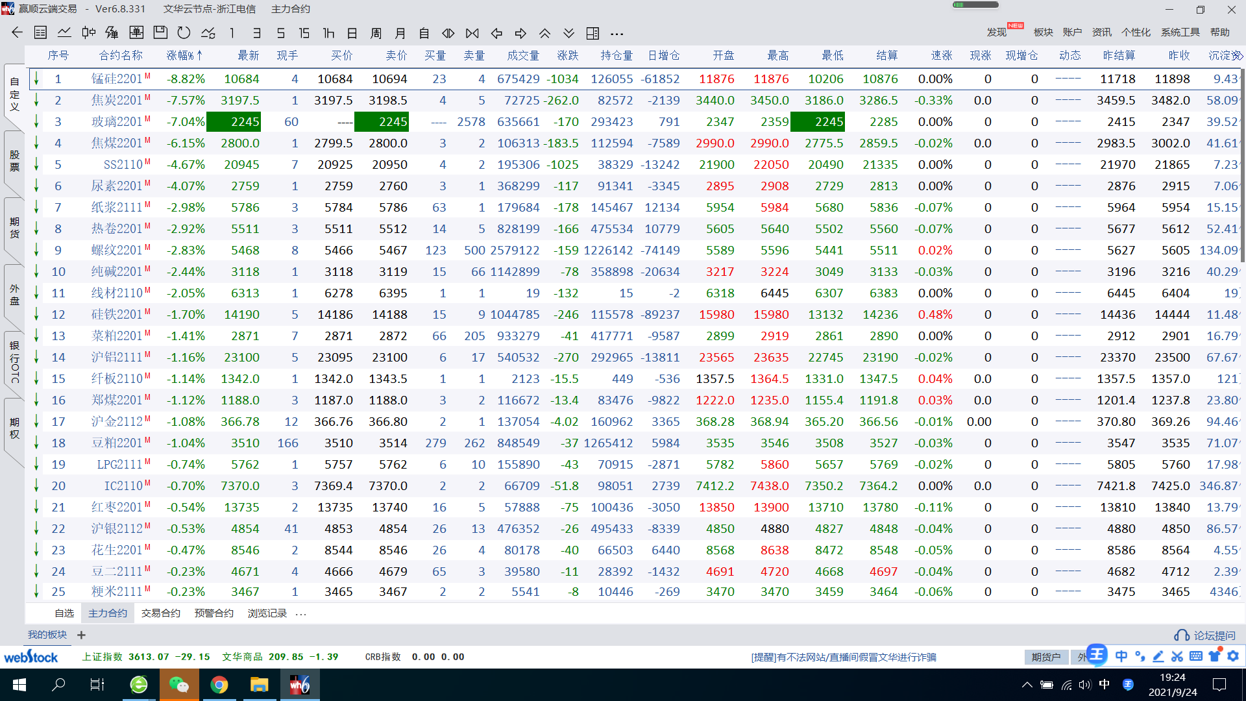Toggle IME punctuation mode button
Viewport: 1246px width, 701px height.
click(x=1140, y=656)
